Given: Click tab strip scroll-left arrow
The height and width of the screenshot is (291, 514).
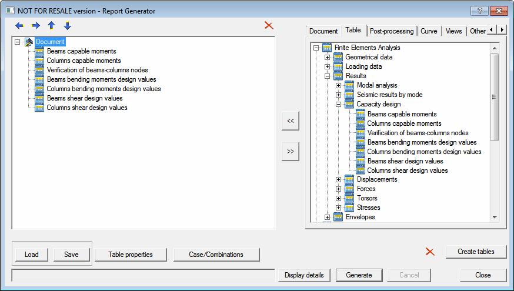Looking at the screenshot, I should (492, 30).
